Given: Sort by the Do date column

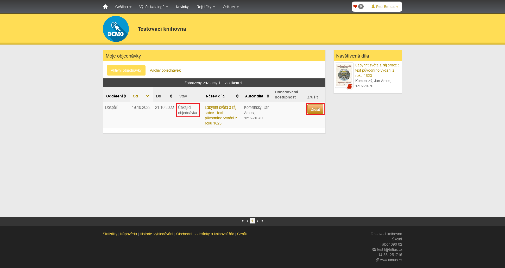Looking at the screenshot, I should [x=164, y=96].
